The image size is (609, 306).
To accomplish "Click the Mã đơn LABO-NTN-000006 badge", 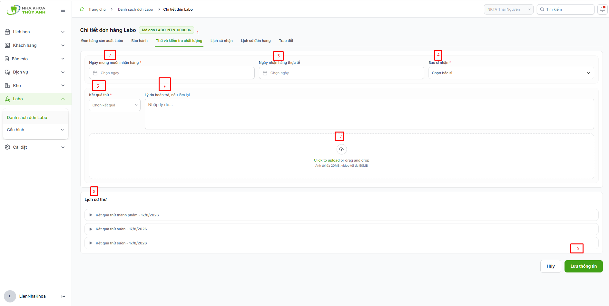I will [166, 30].
